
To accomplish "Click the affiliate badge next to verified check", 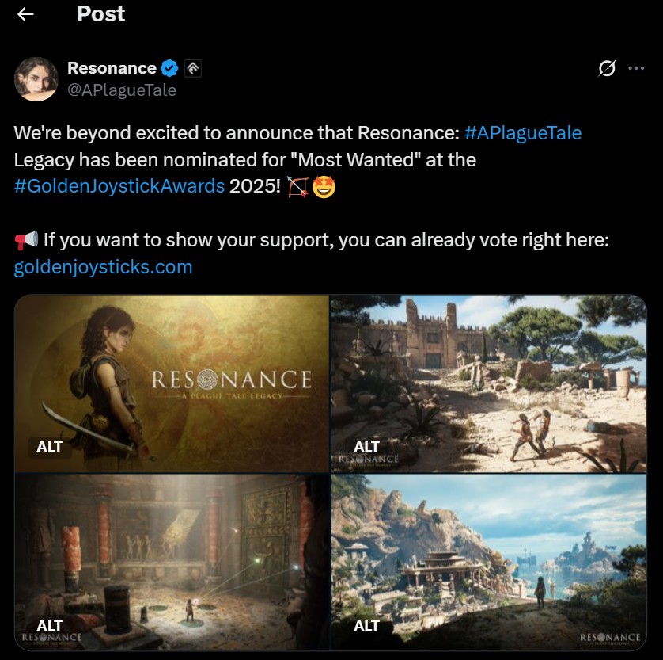I will click(193, 69).
